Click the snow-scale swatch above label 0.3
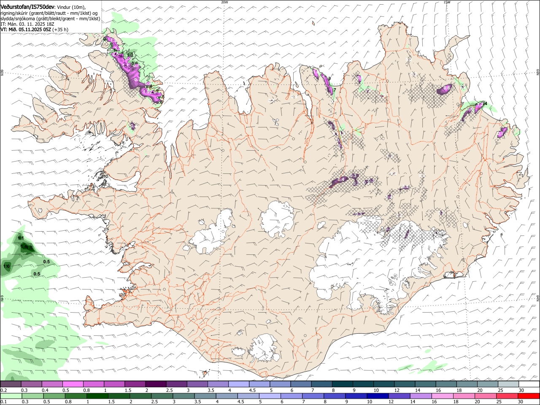Screen dimensions: 540x405 [31, 384]
